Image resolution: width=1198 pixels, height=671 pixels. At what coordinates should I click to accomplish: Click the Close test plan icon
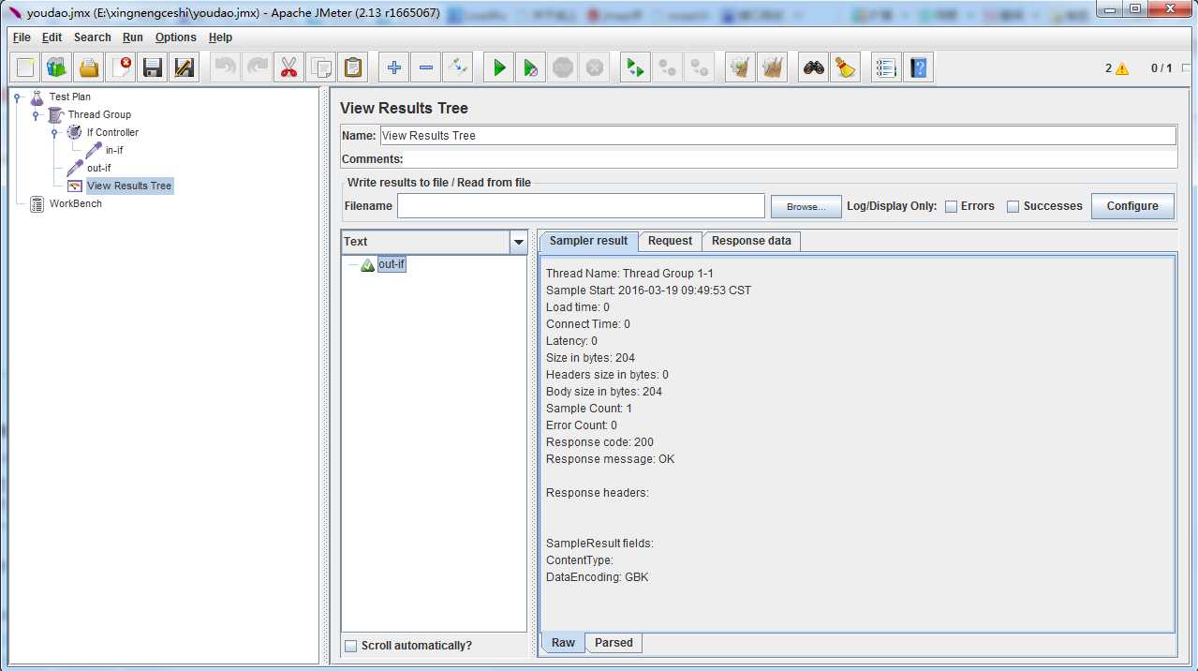point(122,67)
